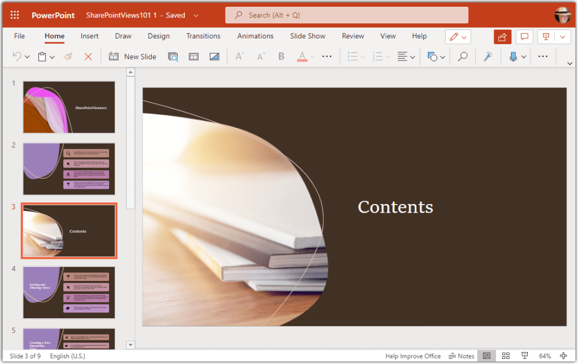The height and width of the screenshot is (364, 578).
Task: Toggle Normal view in status bar
Action: (x=486, y=356)
